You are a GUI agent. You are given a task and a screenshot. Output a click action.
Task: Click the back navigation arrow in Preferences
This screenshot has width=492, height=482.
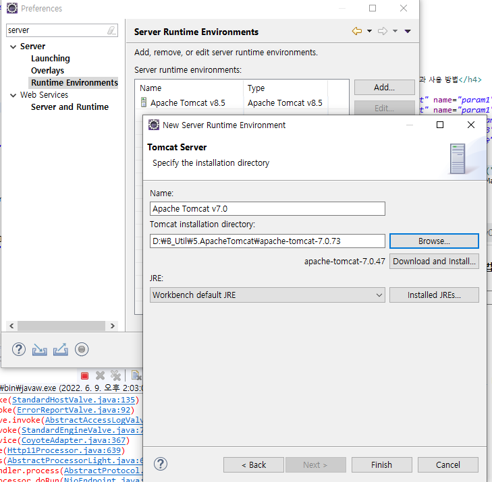pyautogui.click(x=357, y=31)
